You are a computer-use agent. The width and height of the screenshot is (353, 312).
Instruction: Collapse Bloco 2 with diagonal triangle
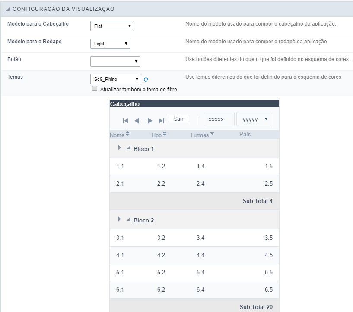[x=128, y=219]
